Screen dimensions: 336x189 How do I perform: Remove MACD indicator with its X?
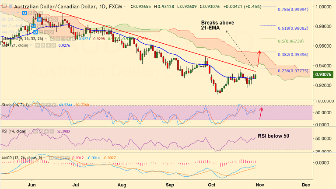click(67, 157)
